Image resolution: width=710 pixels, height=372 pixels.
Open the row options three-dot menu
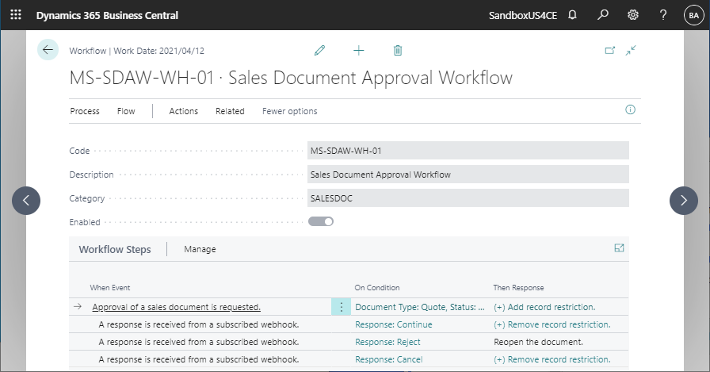point(342,307)
